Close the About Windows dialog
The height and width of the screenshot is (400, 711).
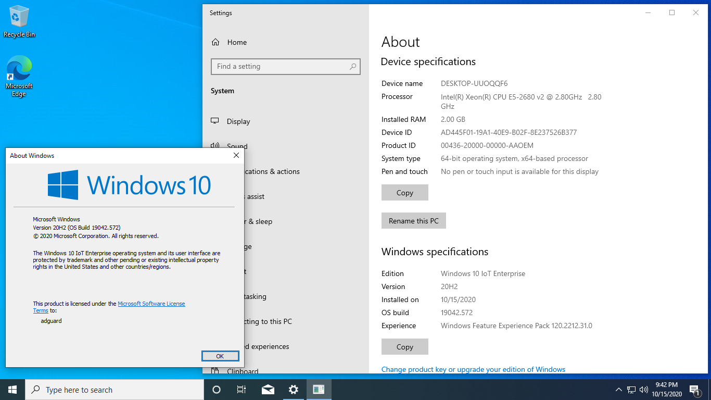click(x=236, y=155)
